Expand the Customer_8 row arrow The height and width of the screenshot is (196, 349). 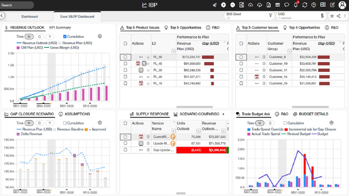(264, 57)
